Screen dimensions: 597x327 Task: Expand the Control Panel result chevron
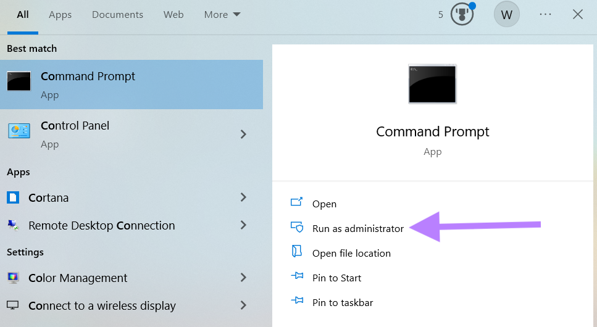243,134
